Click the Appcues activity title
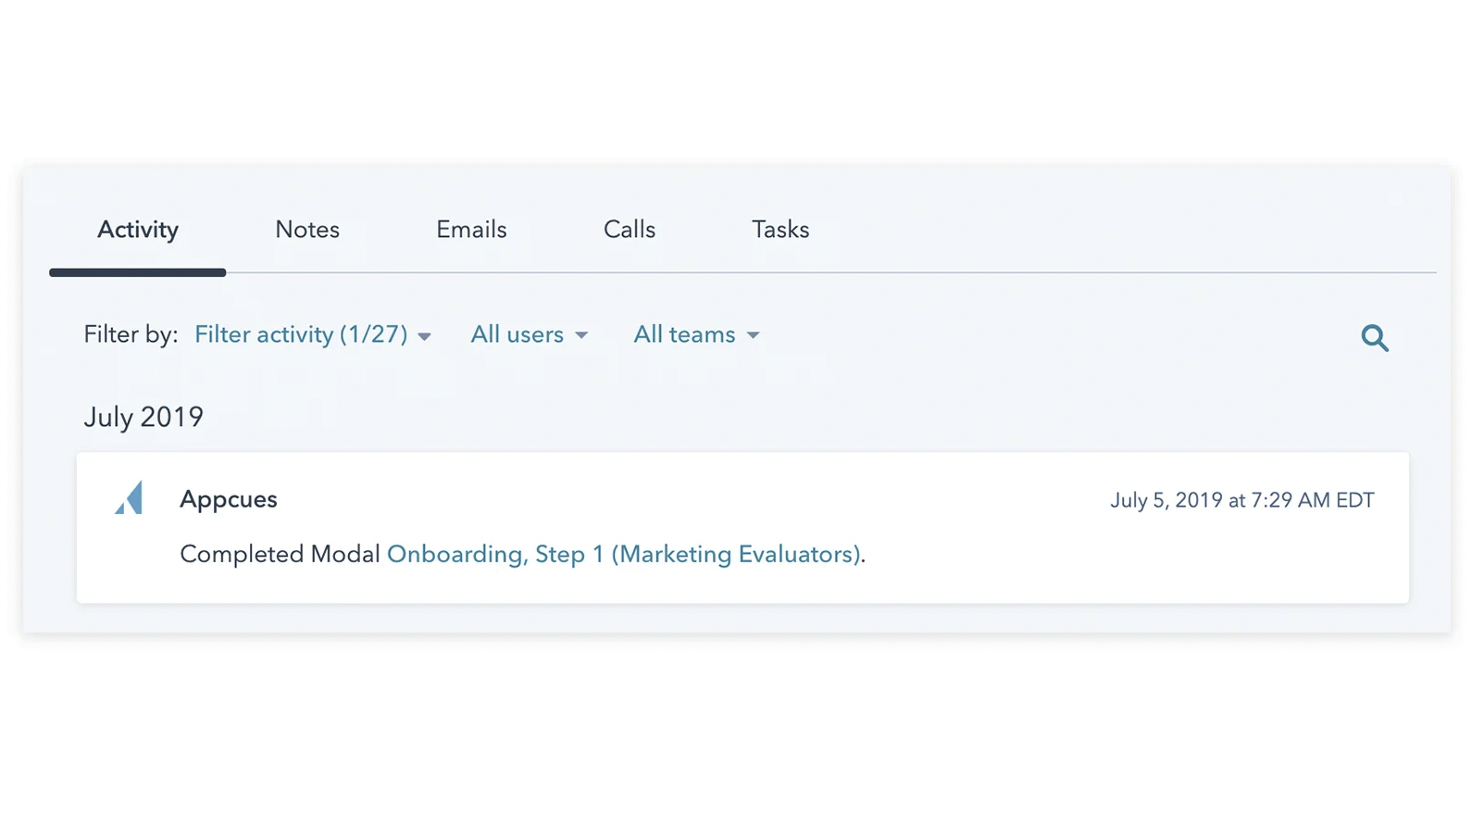Image resolution: width=1471 pixels, height=828 pixels. coord(229,499)
